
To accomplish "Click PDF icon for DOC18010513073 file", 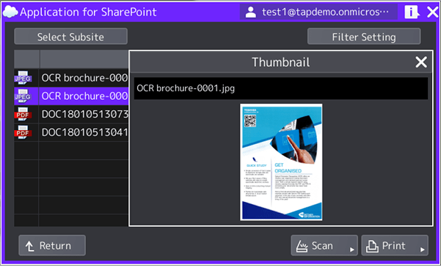I will (x=23, y=114).
